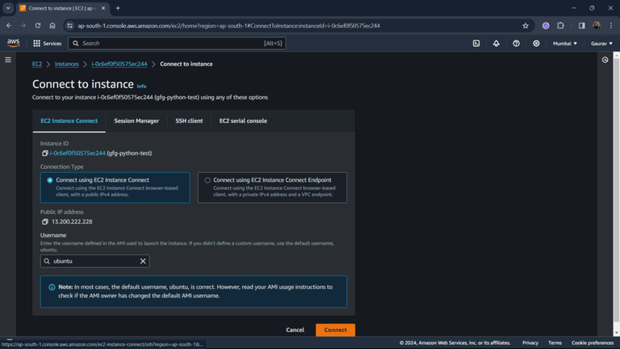Screen dimensions: 620x349
Task: Select Connect using EC2 Instance Connect Endpoint
Action: [207, 180]
